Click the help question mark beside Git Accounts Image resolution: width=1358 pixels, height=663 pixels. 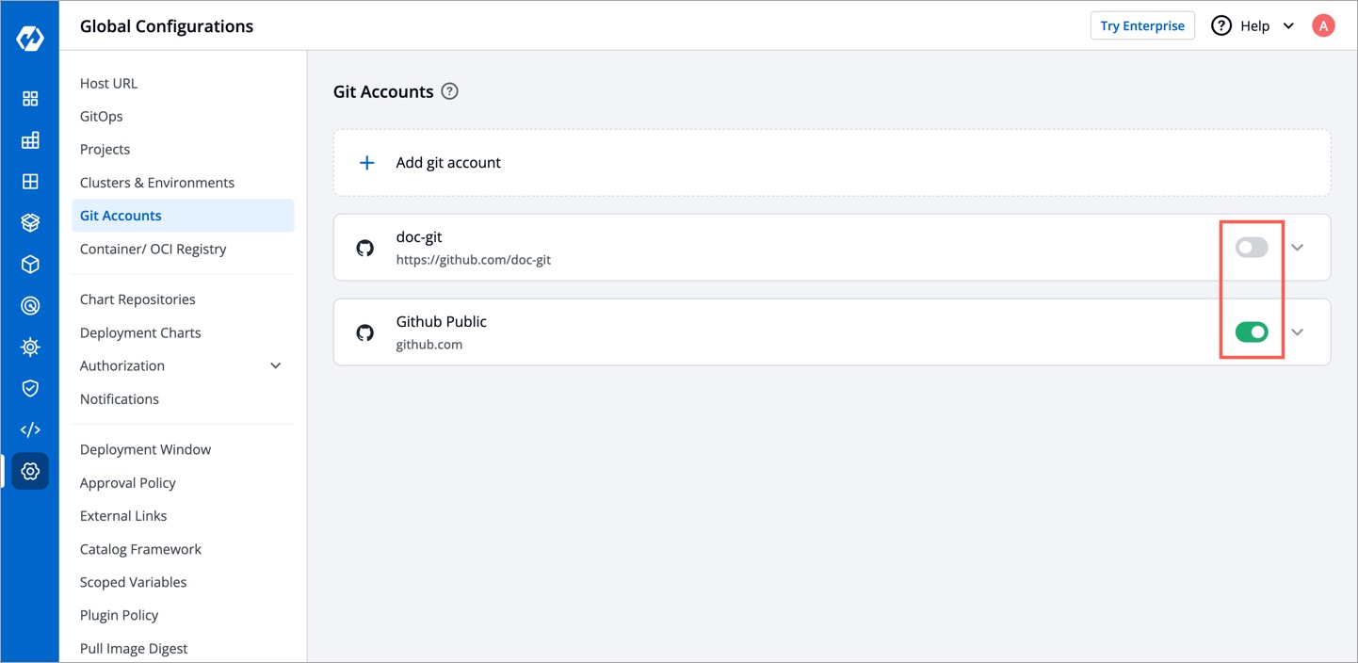tap(450, 91)
